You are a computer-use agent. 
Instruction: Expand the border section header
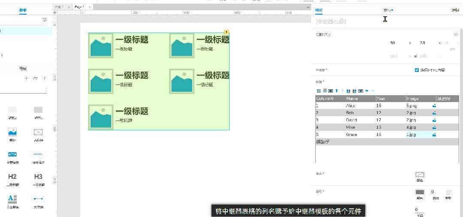click(320, 191)
